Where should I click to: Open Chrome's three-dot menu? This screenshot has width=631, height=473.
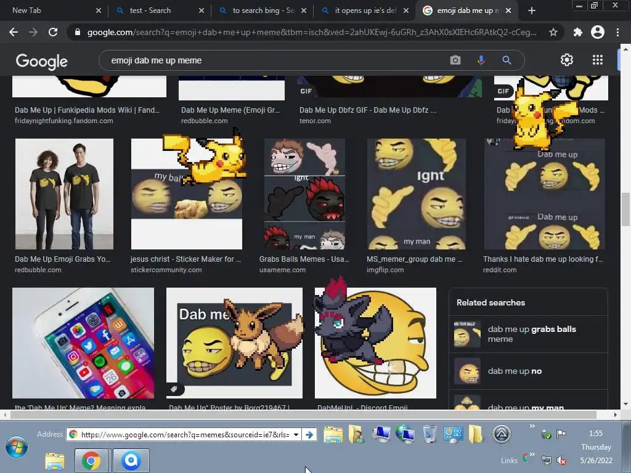(x=617, y=32)
